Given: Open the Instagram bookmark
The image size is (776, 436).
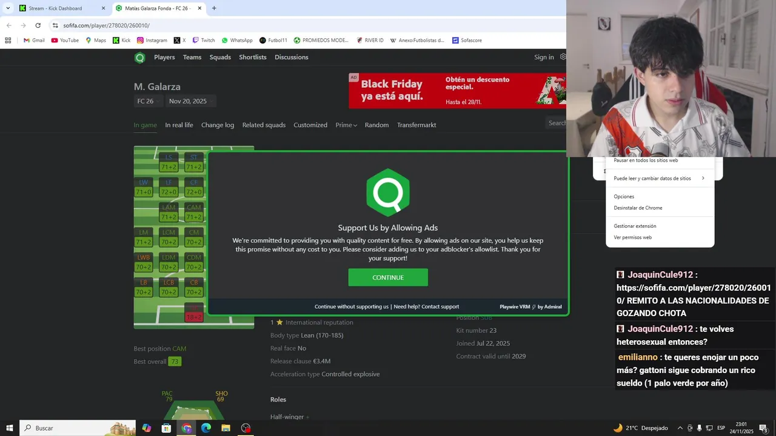Looking at the screenshot, I should pos(152,41).
